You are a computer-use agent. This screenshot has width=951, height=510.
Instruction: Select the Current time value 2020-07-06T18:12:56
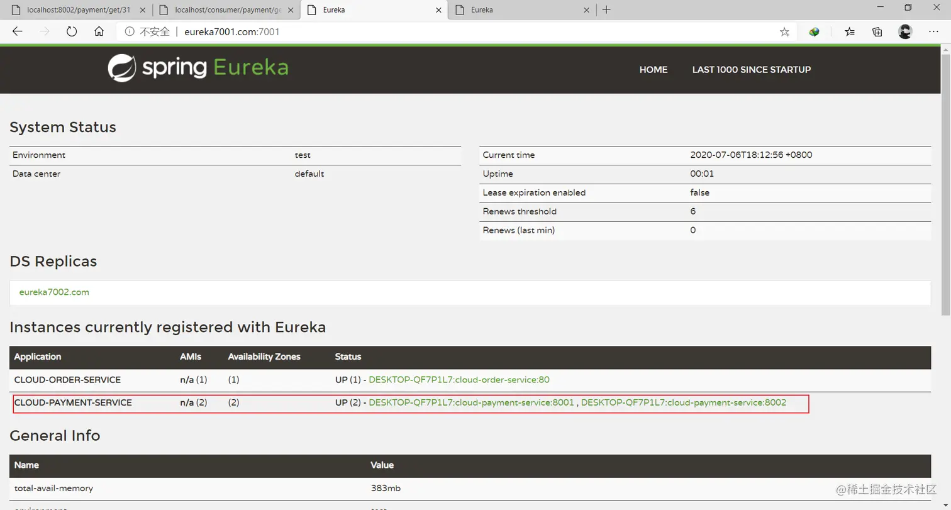click(751, 155)
